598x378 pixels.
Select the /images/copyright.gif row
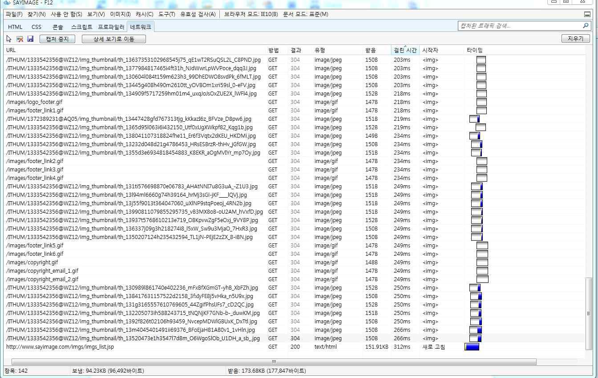pyautogui.click(x=295, y=263)
